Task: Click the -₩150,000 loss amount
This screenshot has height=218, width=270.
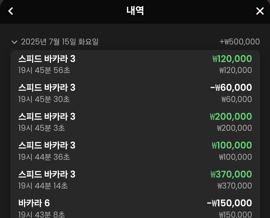Action: pos(229,203)
